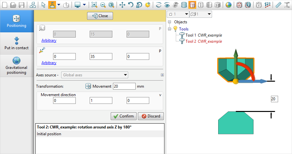Open the Axes source dropdown
Screen dimensions: 292x154
click(95, 75)
